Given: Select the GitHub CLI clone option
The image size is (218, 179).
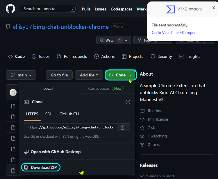Looking at the screenshot, I should point(69,114).
